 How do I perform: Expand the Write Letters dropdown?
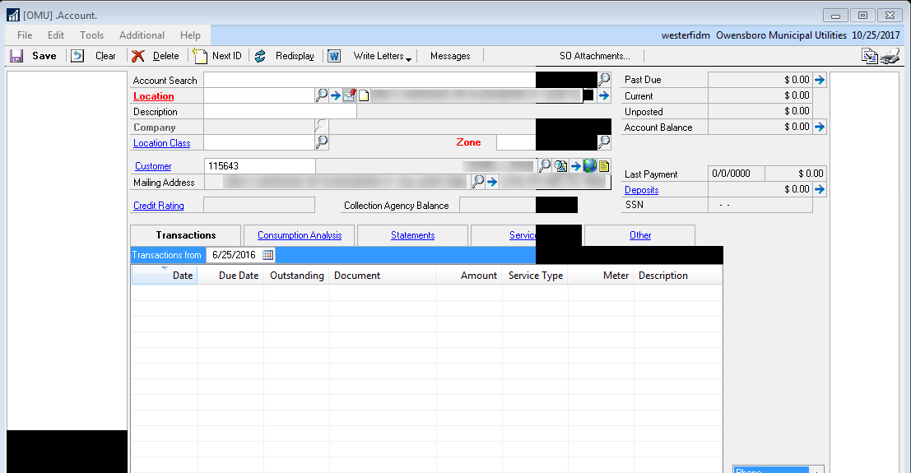click(x=408, y=58)
